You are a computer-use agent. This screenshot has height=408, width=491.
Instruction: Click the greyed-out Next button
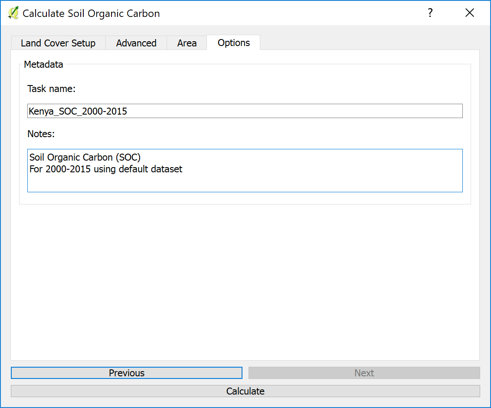[364, 373]
